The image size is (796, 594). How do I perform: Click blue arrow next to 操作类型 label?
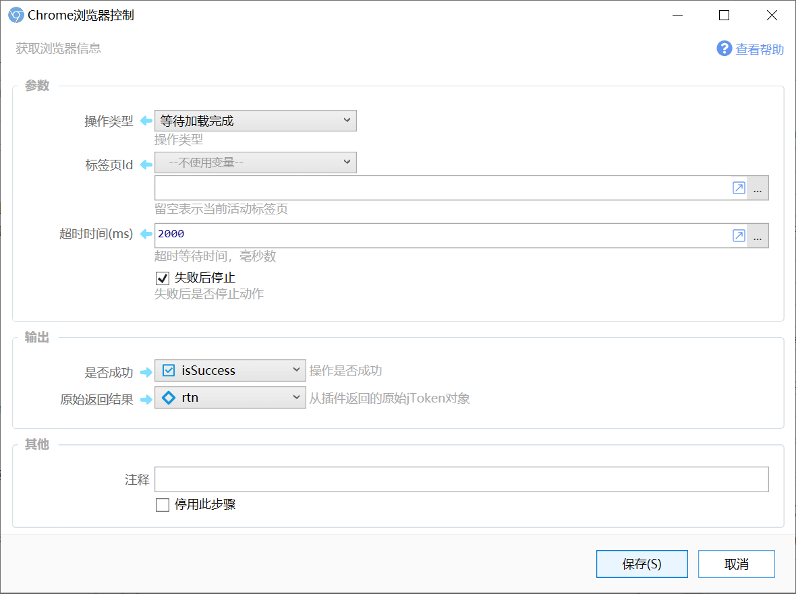(146, 121)
